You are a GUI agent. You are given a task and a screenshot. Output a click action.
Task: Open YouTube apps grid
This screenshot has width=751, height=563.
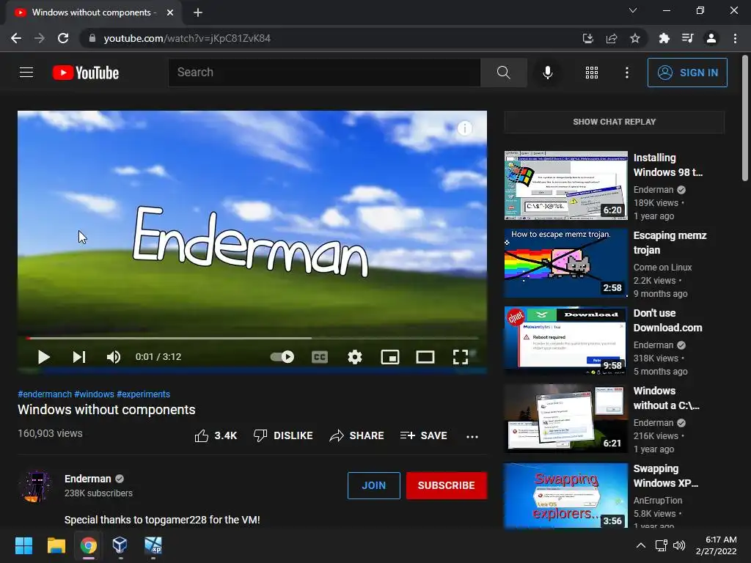[x=592, y=73]
